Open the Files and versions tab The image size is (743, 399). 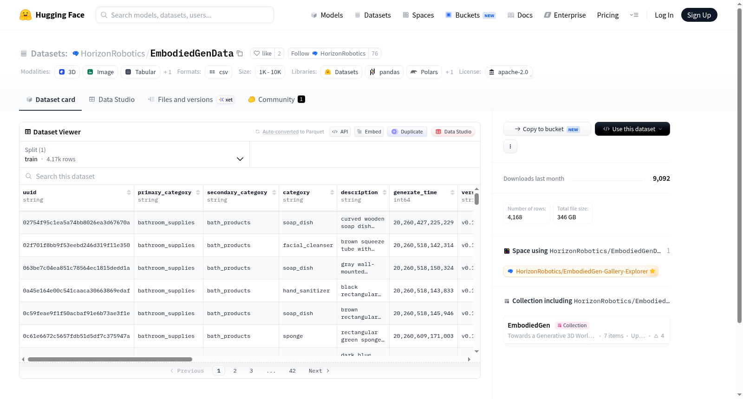[x=191, y=99]
